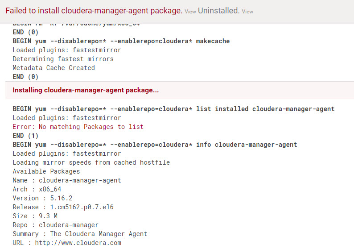Click the 'END (1)' exit status line
The image size is (354, 249).
pyautogui.click(x=25, y=136)
